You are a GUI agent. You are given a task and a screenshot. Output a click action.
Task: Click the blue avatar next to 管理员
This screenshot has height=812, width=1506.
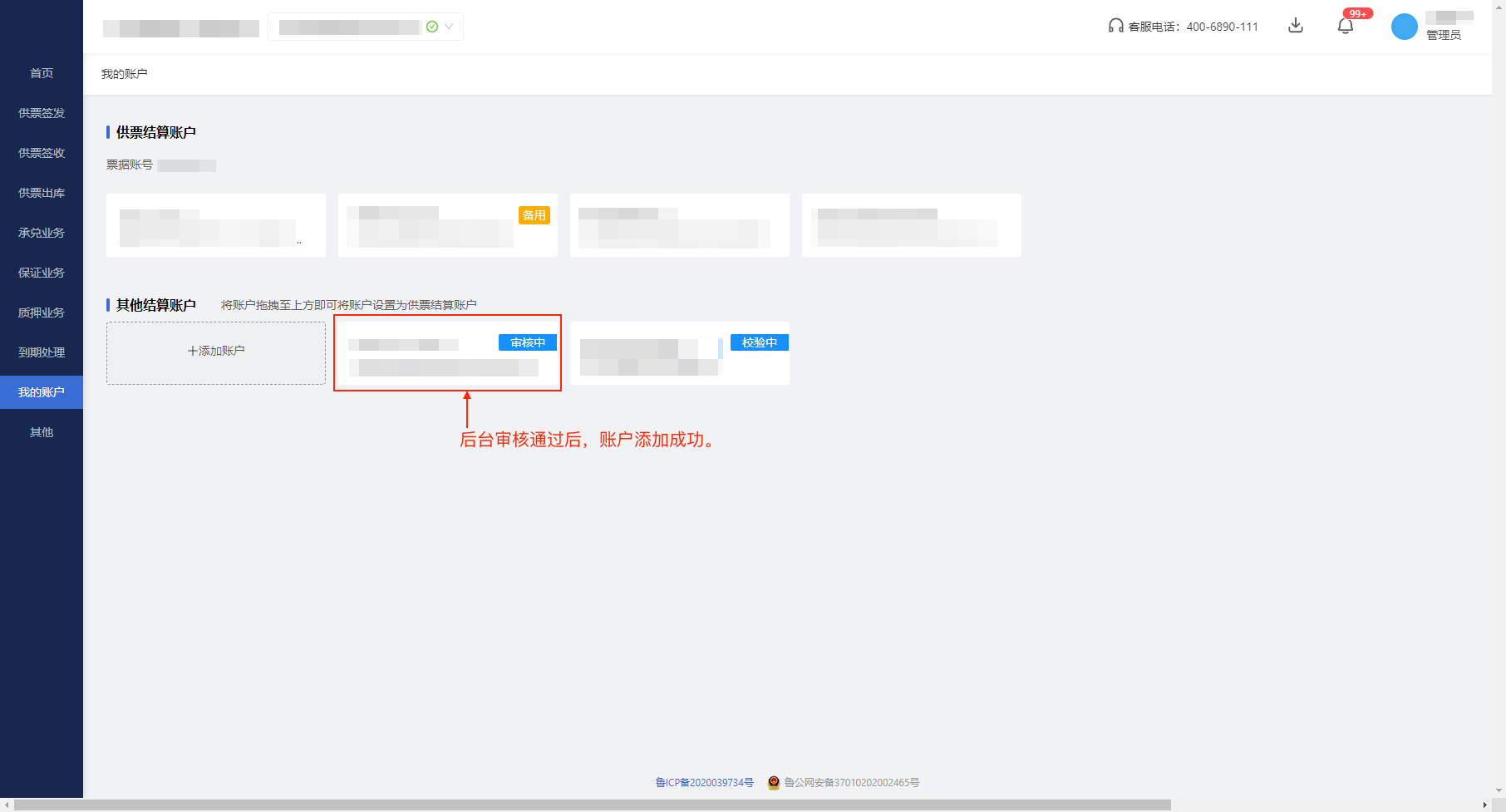click(x=1403, y=26)
